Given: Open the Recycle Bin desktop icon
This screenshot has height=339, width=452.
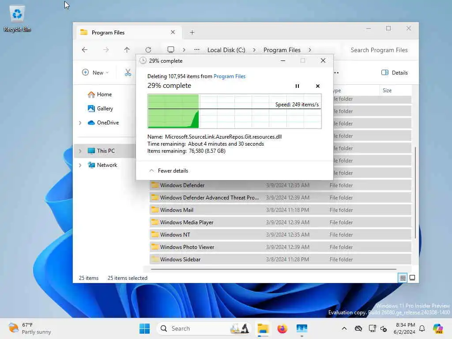Looking at the screenshot, I should [x=17, y=19].
